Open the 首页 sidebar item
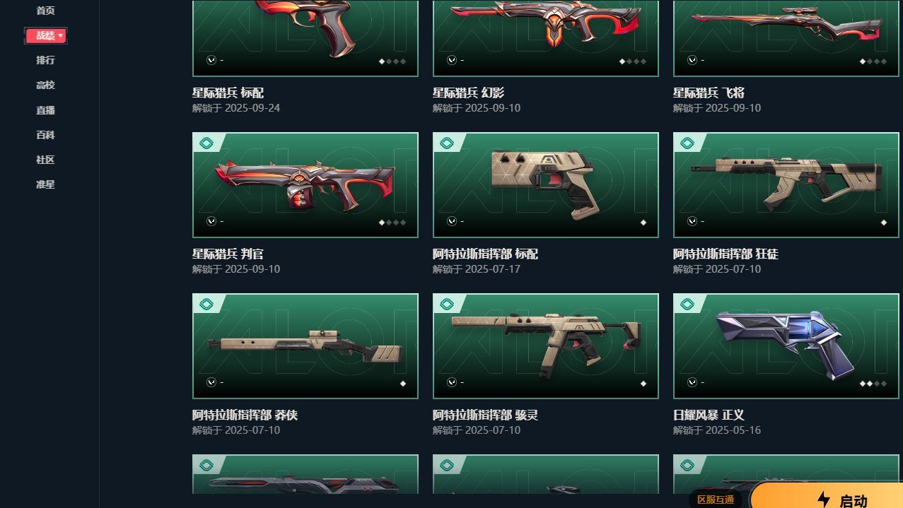 45,11
